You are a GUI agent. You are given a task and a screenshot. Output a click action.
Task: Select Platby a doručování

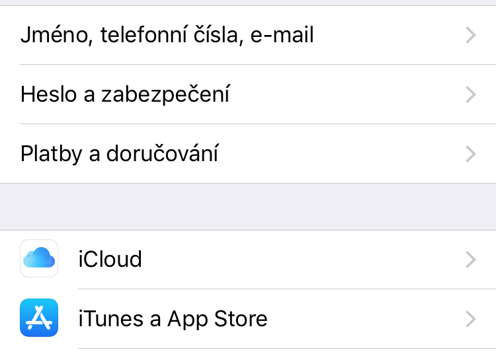[x=120, y=154]
